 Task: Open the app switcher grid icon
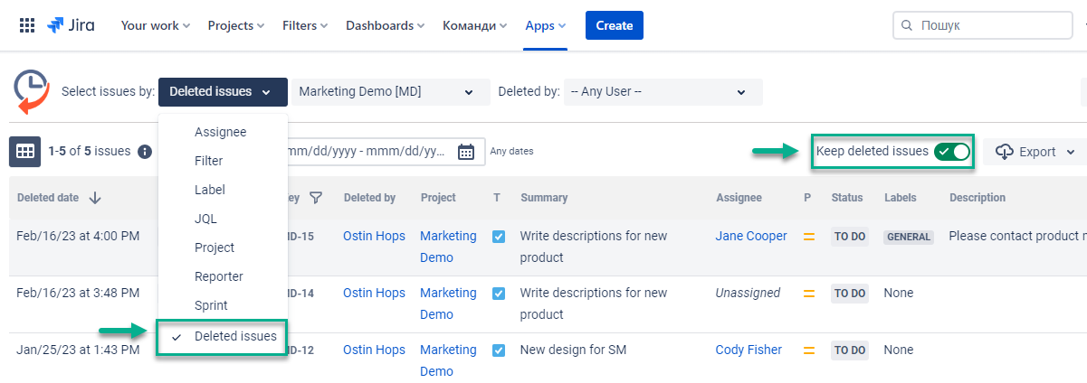tap(27, 25)
